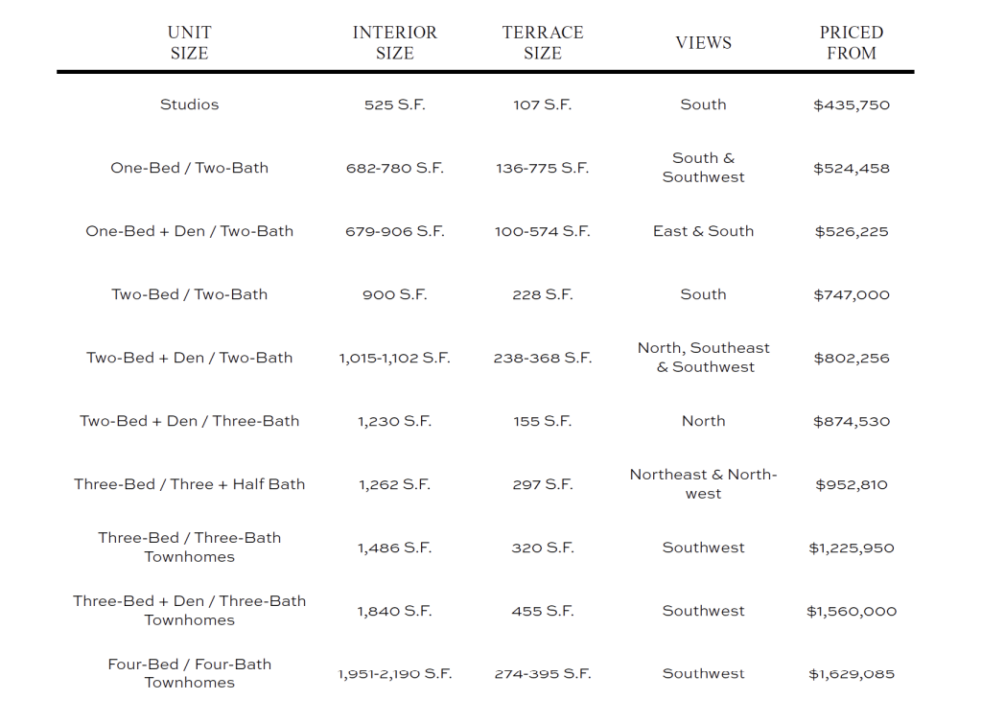1005x723 pixels.
Task: Click the Three-Bed + Den / Three-Bath Townhomes label
Action: coord(189,611)
